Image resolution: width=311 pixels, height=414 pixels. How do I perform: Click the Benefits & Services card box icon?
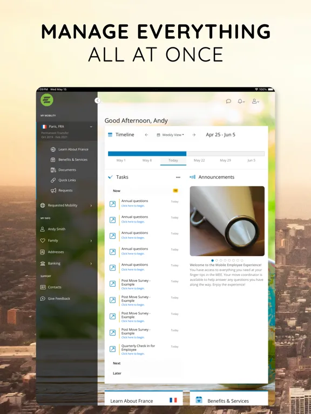[x=199, y=400]
